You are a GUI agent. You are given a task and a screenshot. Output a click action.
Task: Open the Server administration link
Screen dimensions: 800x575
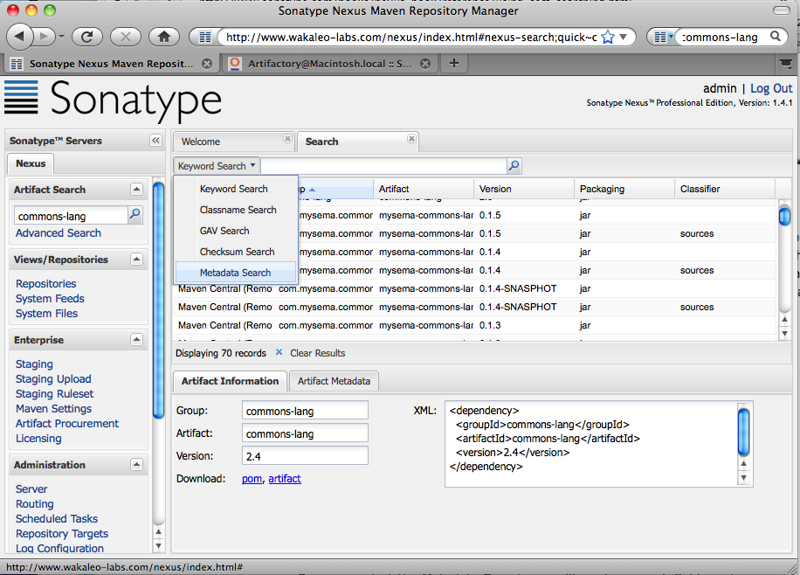pyautogui.click(x=31, y=488)
